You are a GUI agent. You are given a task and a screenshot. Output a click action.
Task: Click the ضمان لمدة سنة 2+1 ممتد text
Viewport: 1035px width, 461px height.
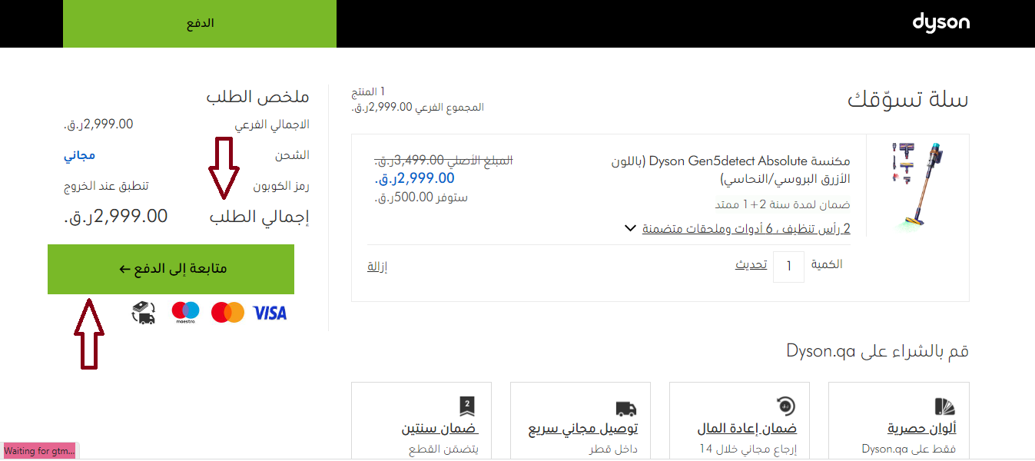(783, 205)
